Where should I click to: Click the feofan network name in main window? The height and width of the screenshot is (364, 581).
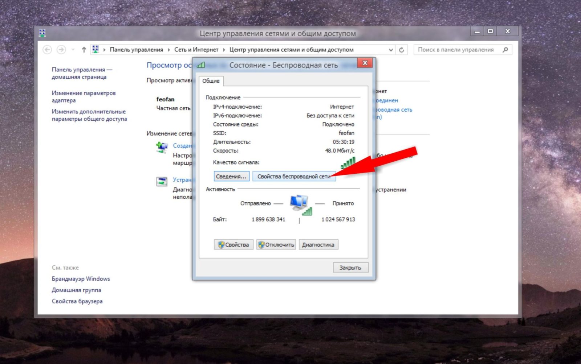click(x=165, y=99)
